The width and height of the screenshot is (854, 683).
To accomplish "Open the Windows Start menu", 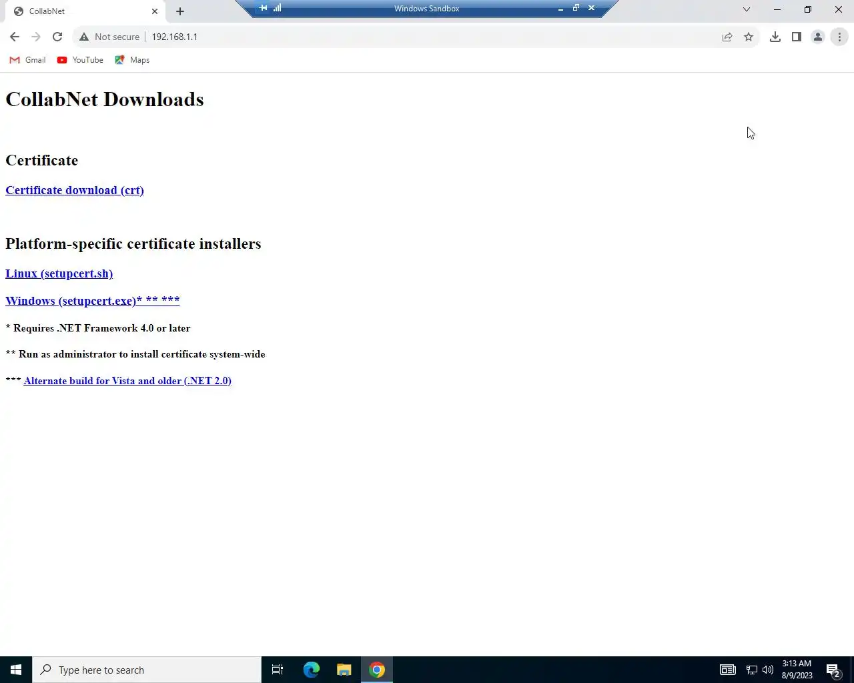I will pyautogui.click(x=16, y=670).
